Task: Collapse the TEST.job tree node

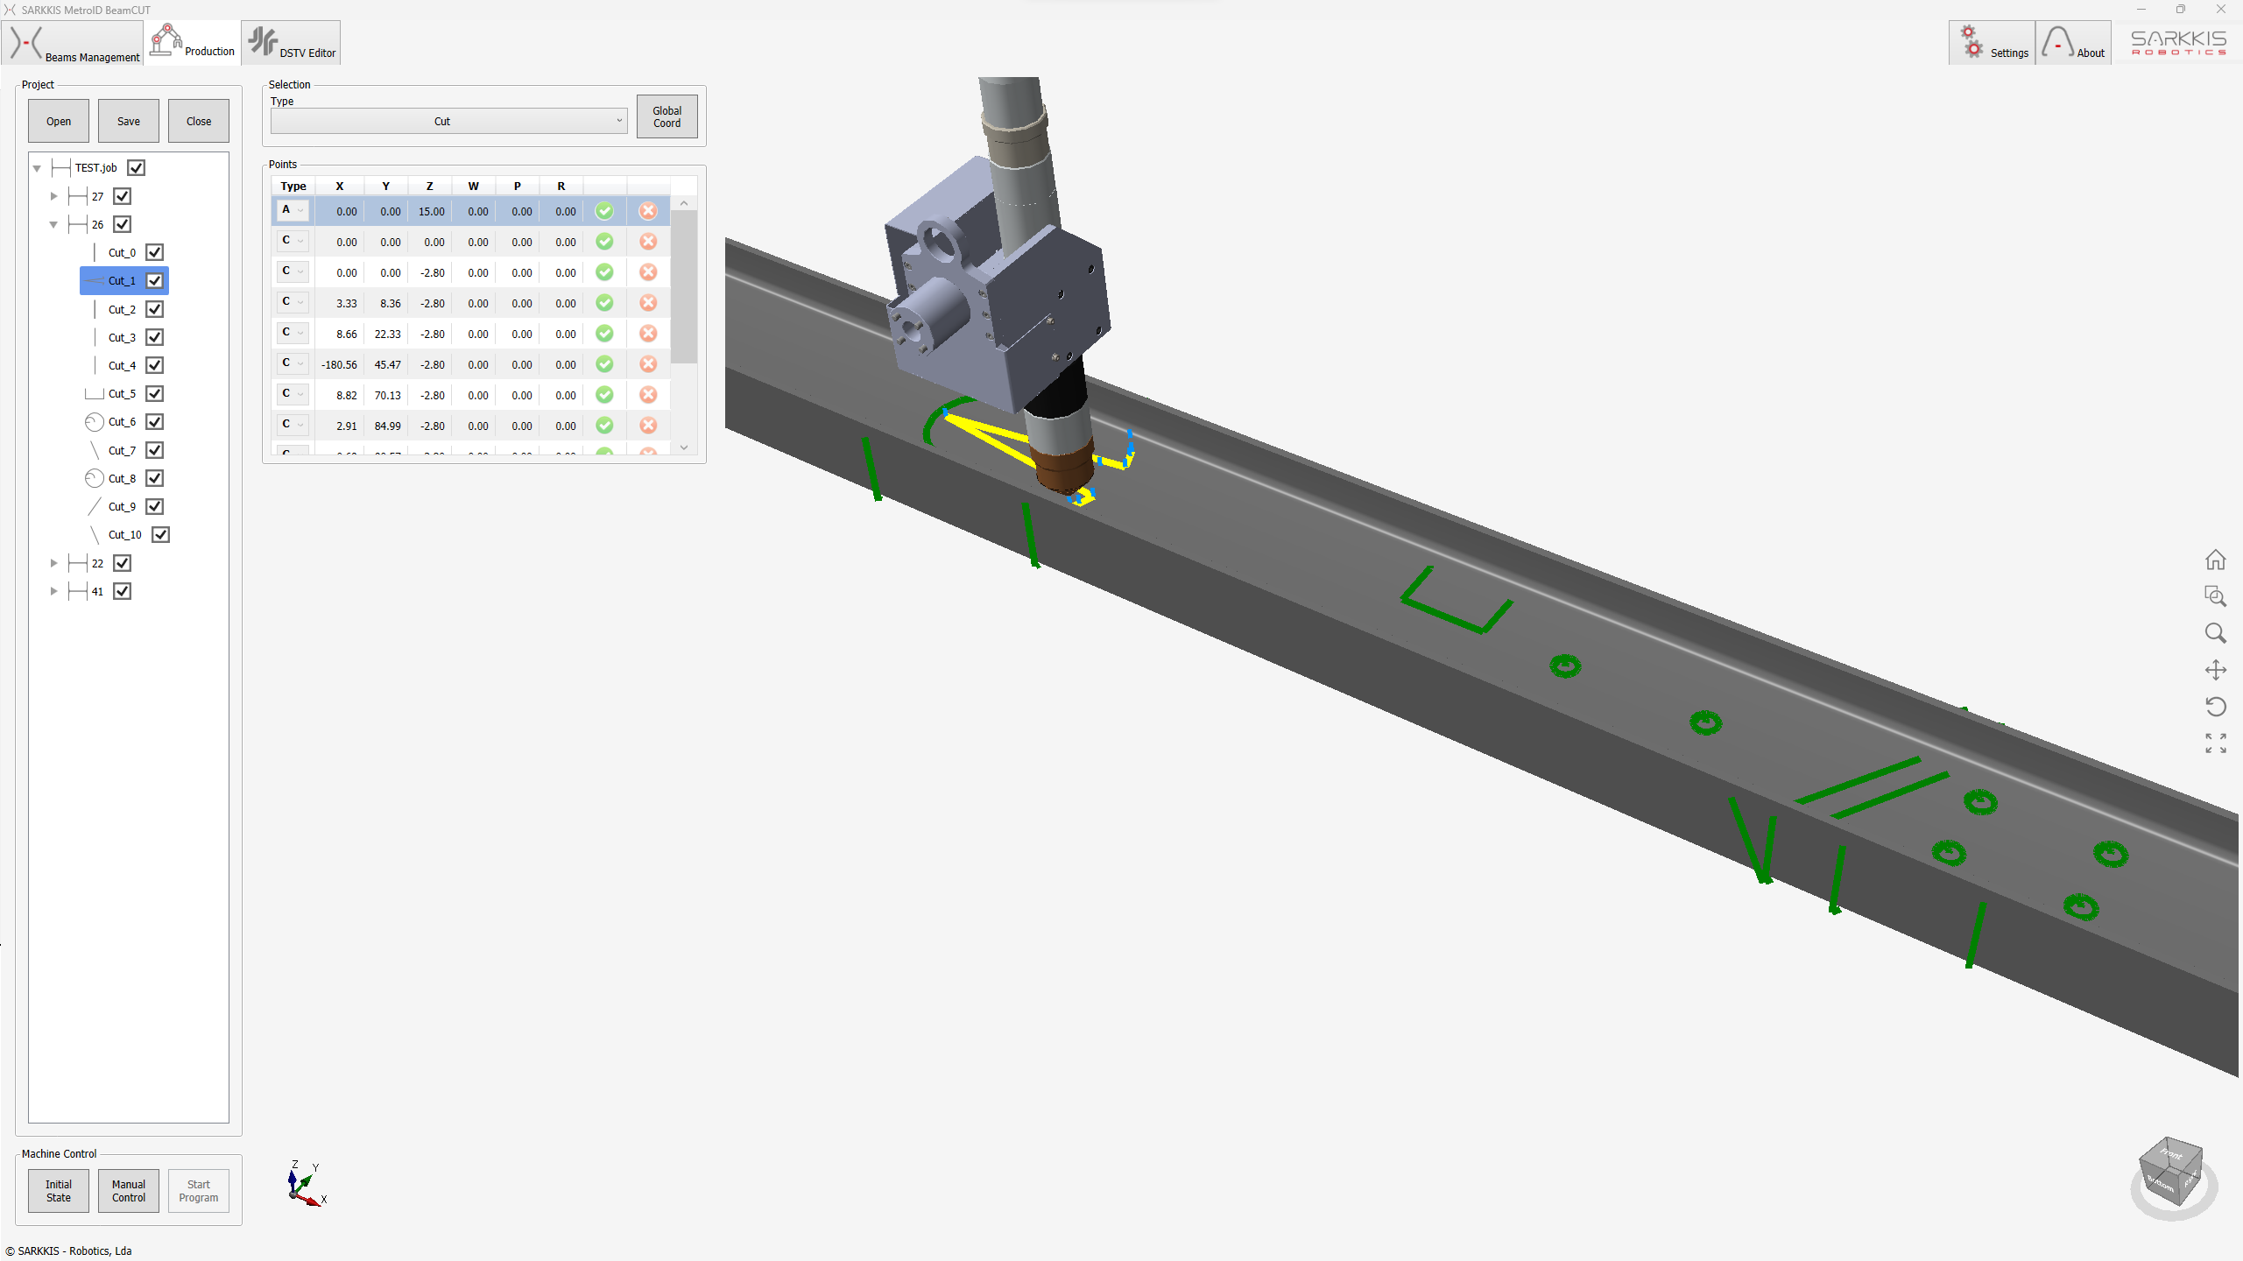Action: [37, 168]
